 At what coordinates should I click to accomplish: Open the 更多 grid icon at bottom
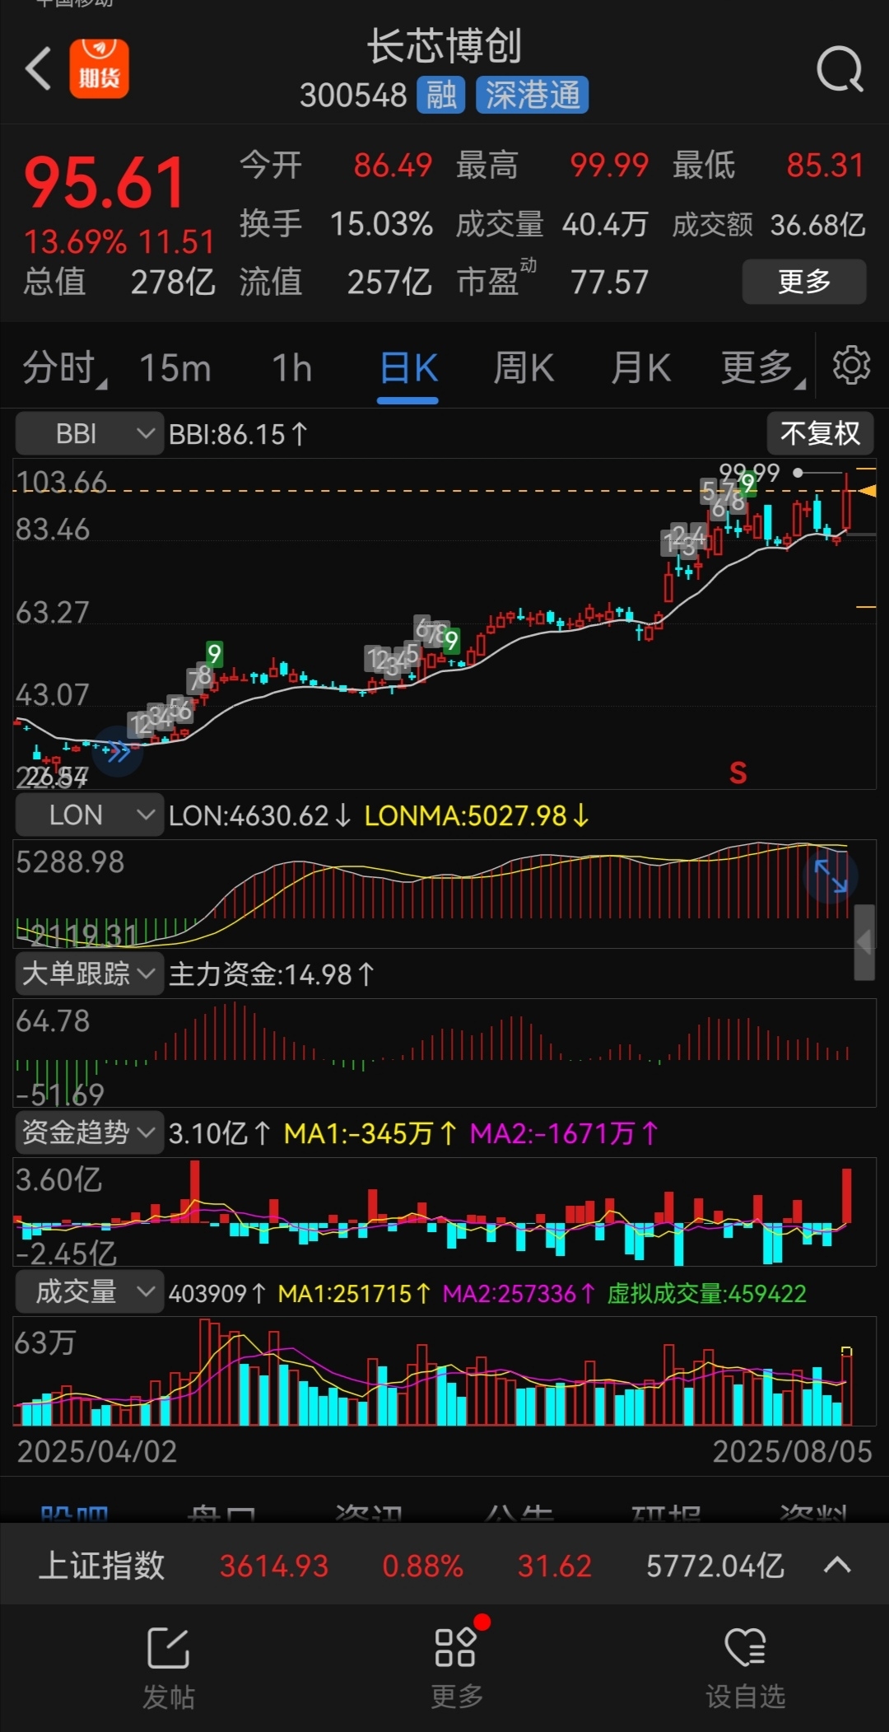click(455, 1647)
